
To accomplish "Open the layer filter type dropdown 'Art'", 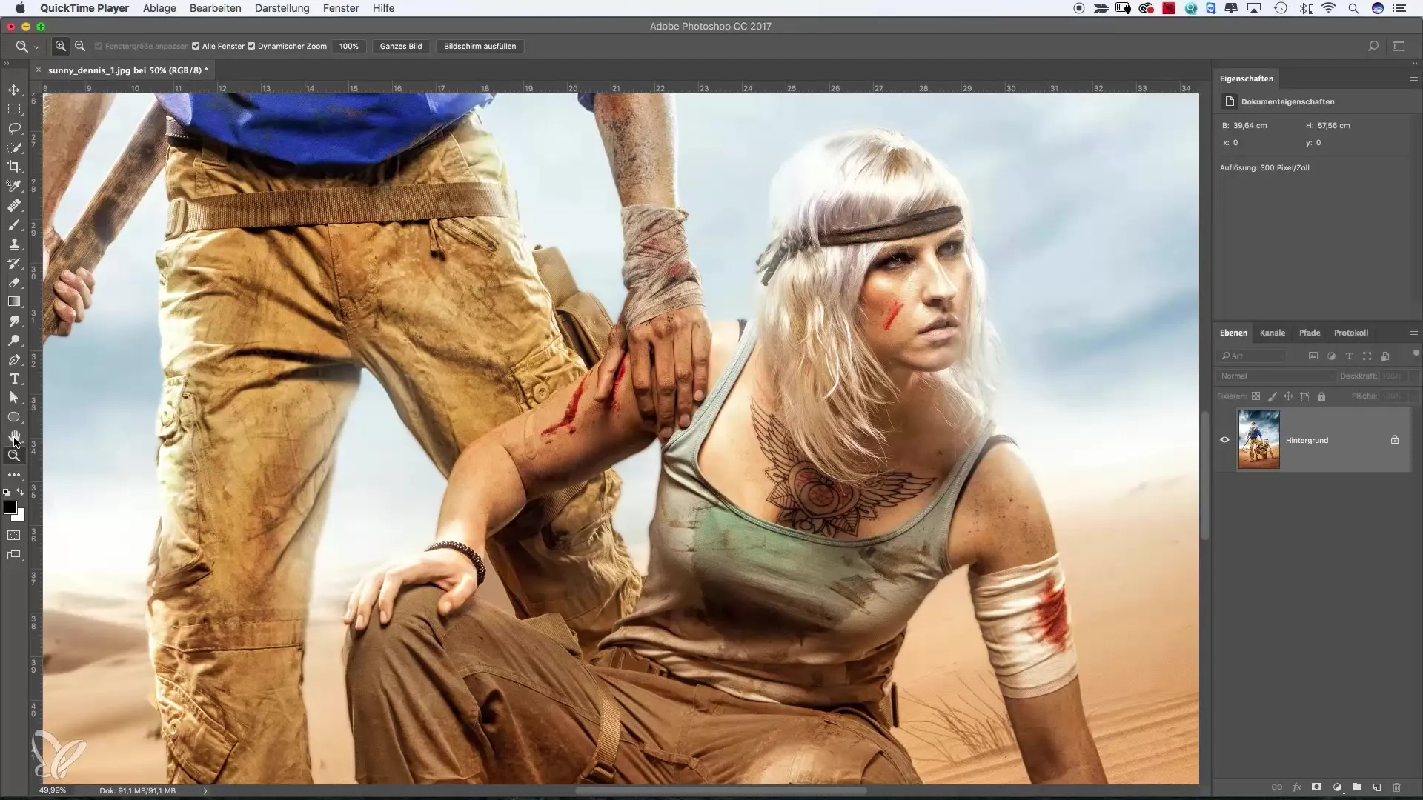I will 1252,356.
